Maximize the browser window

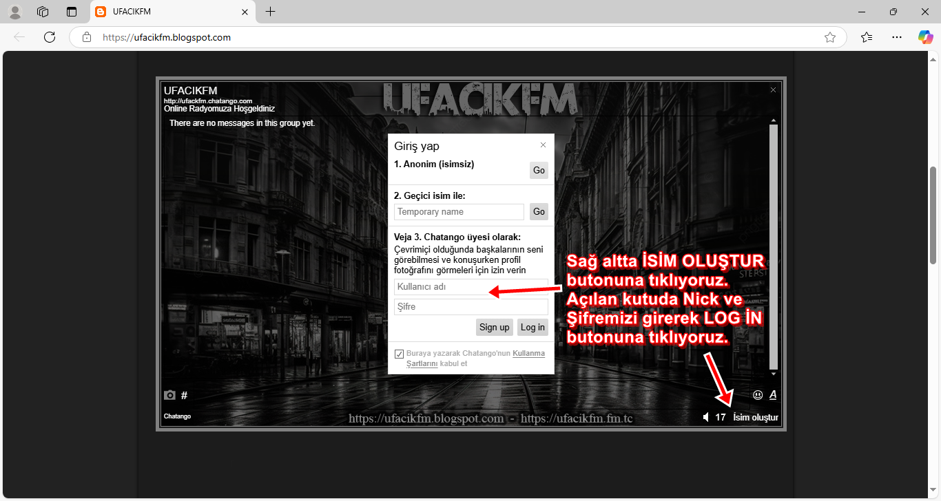pos(893,12)
